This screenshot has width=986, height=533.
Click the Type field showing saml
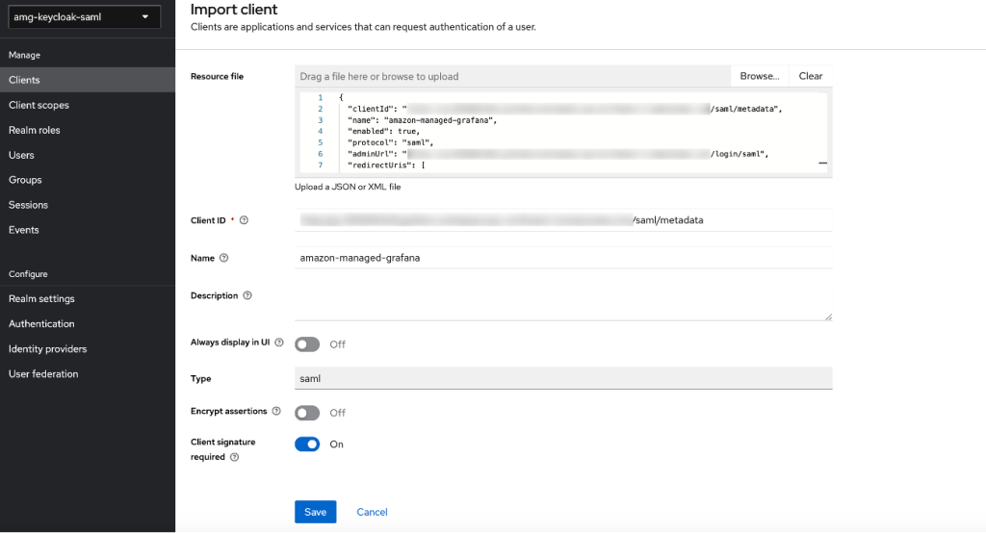(563, 378)
